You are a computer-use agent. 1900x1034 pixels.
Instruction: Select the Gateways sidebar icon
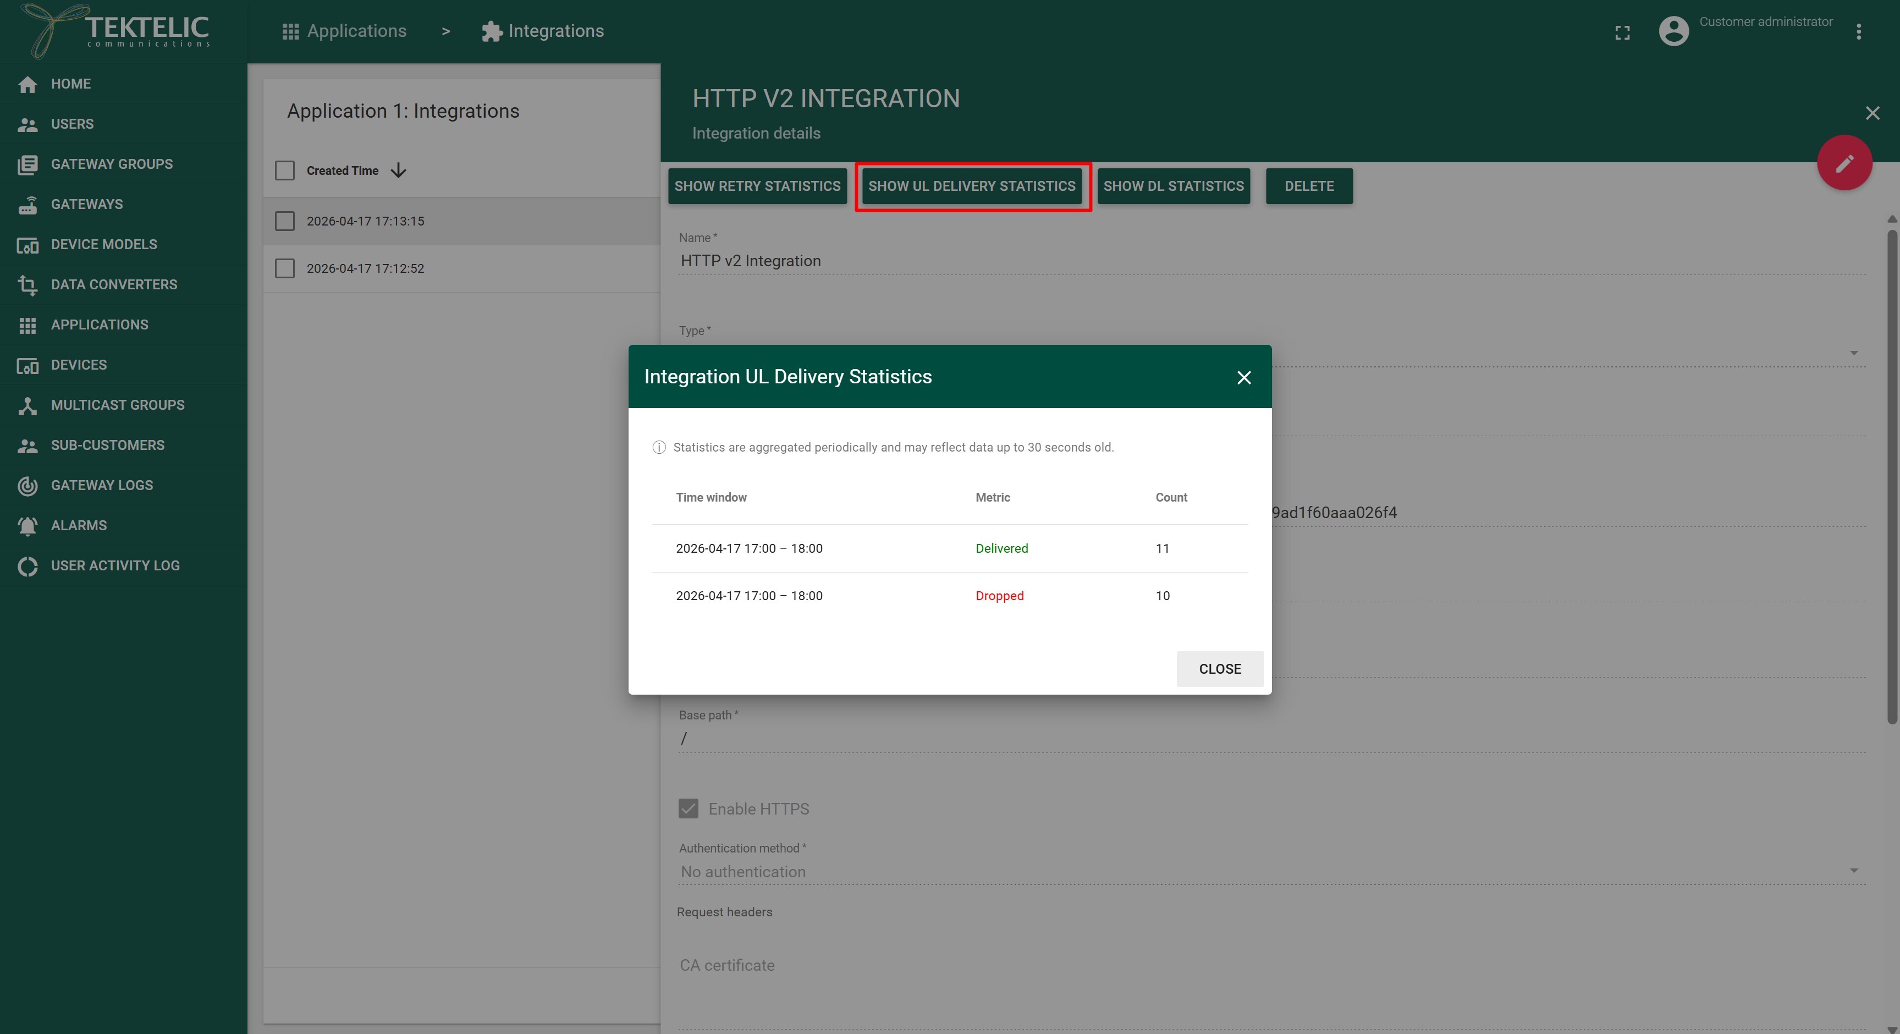[x=27, y=204]
